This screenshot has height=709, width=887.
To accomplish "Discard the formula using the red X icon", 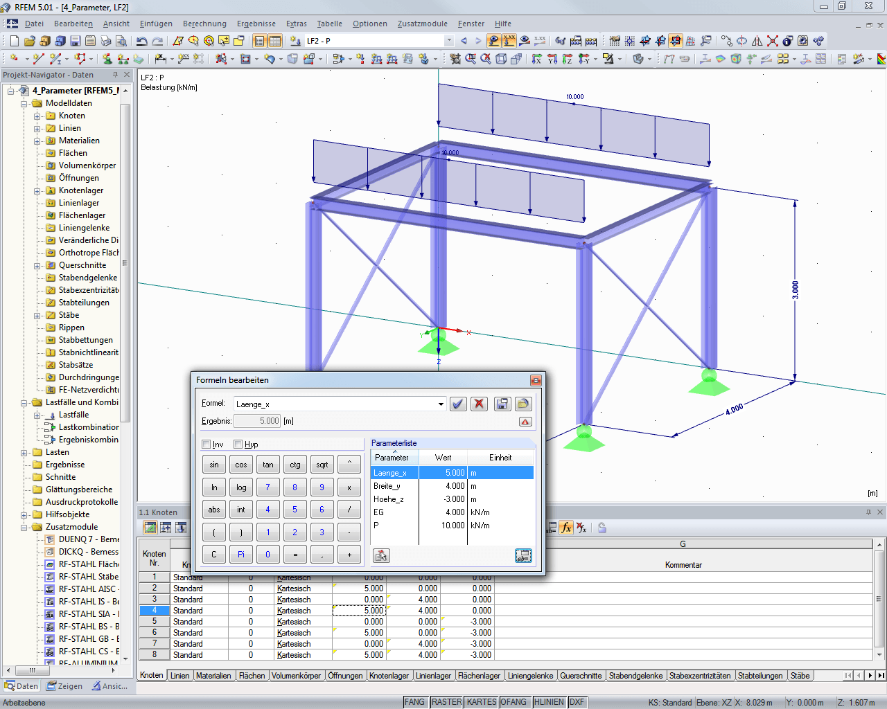I will (479, 404).
